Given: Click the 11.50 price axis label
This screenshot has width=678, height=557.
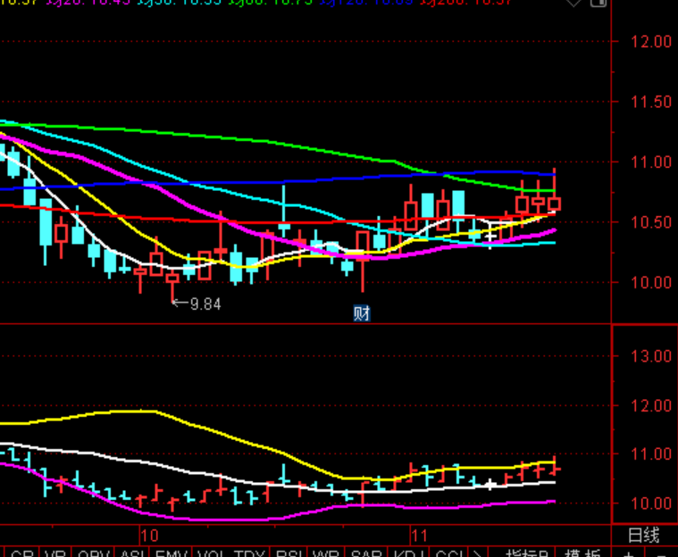Looking at the screenshot, I should (651, 103).
